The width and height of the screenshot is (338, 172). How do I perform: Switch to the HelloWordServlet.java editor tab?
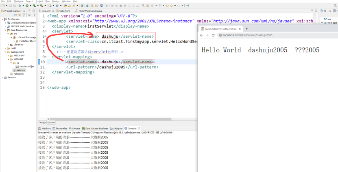(x=89, y=11)
